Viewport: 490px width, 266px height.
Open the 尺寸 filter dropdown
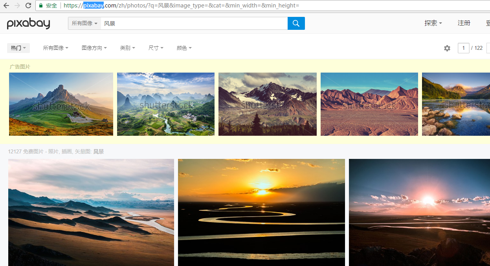[156, 48]
